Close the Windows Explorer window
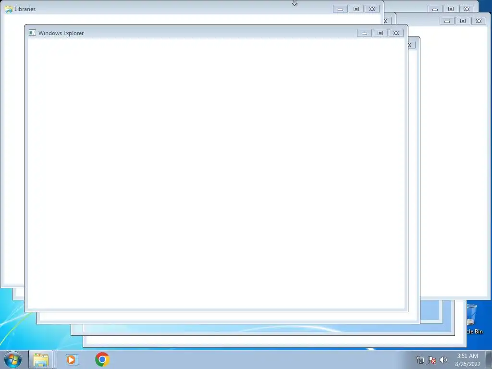492x369 pixels. (x=396, y=33)
